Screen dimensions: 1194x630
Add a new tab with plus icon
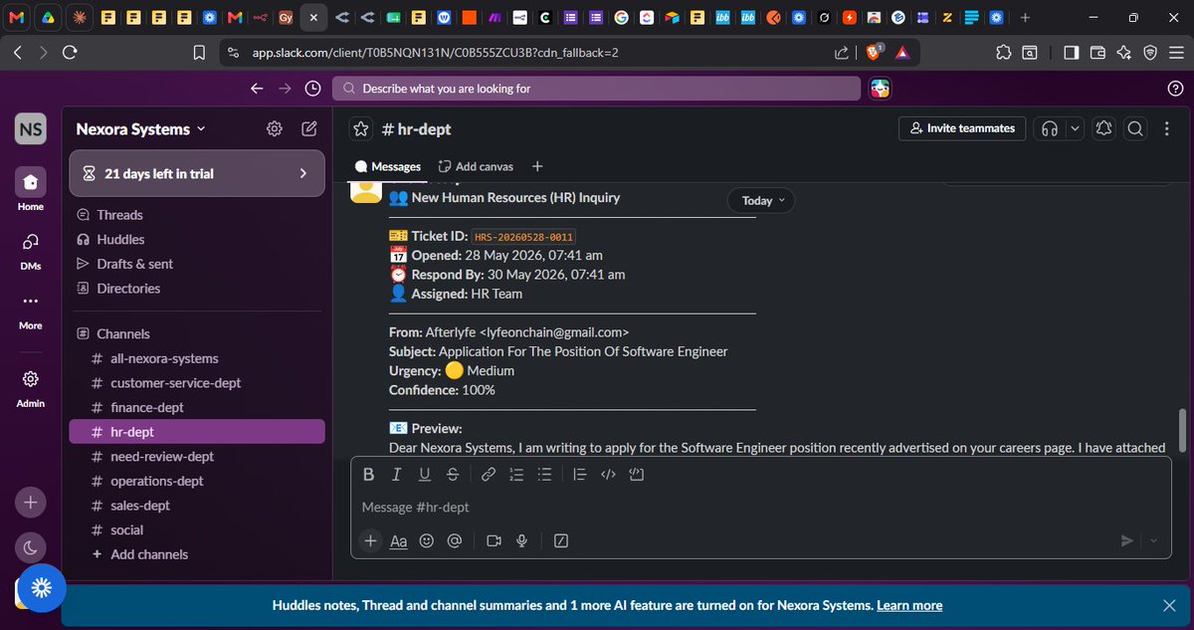pyautogui.click(x=537, y=166)
